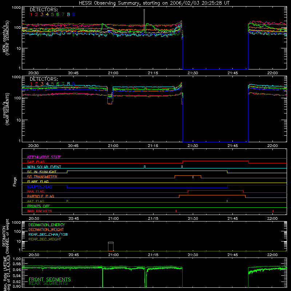The image size is (291, 291).
Task: Click the MON. counts/s (FRONT SEGMENTS) axis title
Action: (x=5, y=38)
